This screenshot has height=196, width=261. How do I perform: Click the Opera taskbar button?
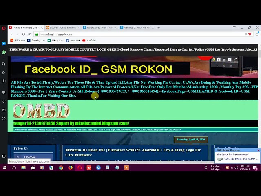pyautogui.click(x=80, y=168)
